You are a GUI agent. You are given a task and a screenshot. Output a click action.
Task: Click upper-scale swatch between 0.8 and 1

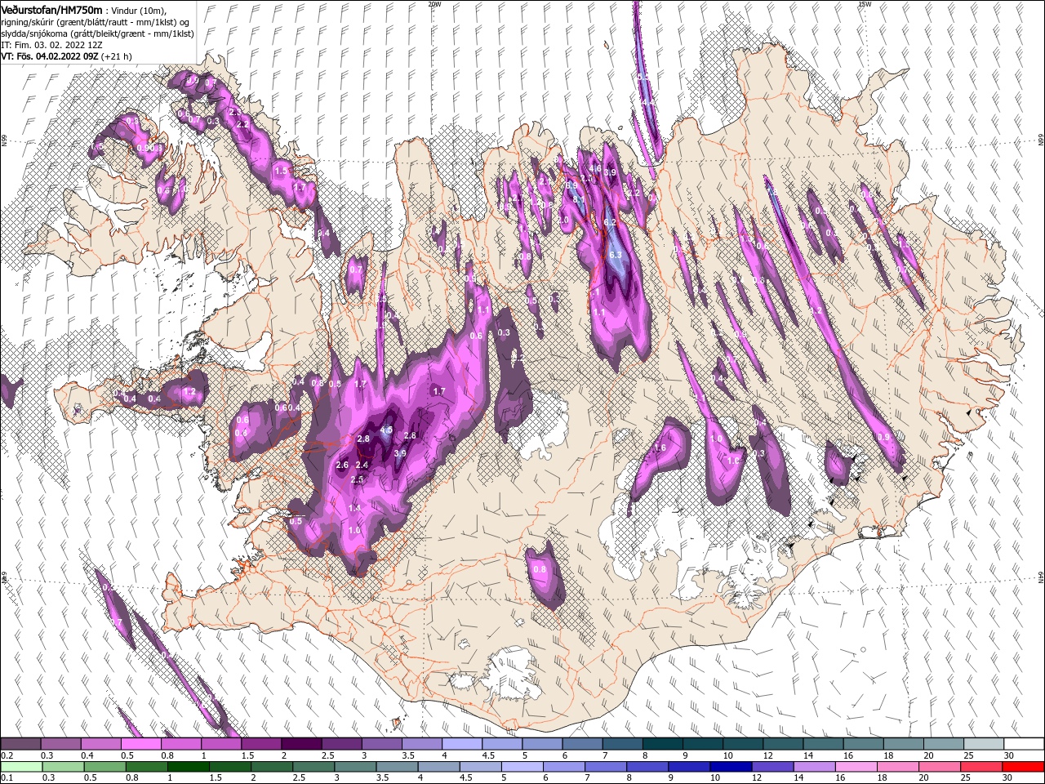click(x=180, y=744)
